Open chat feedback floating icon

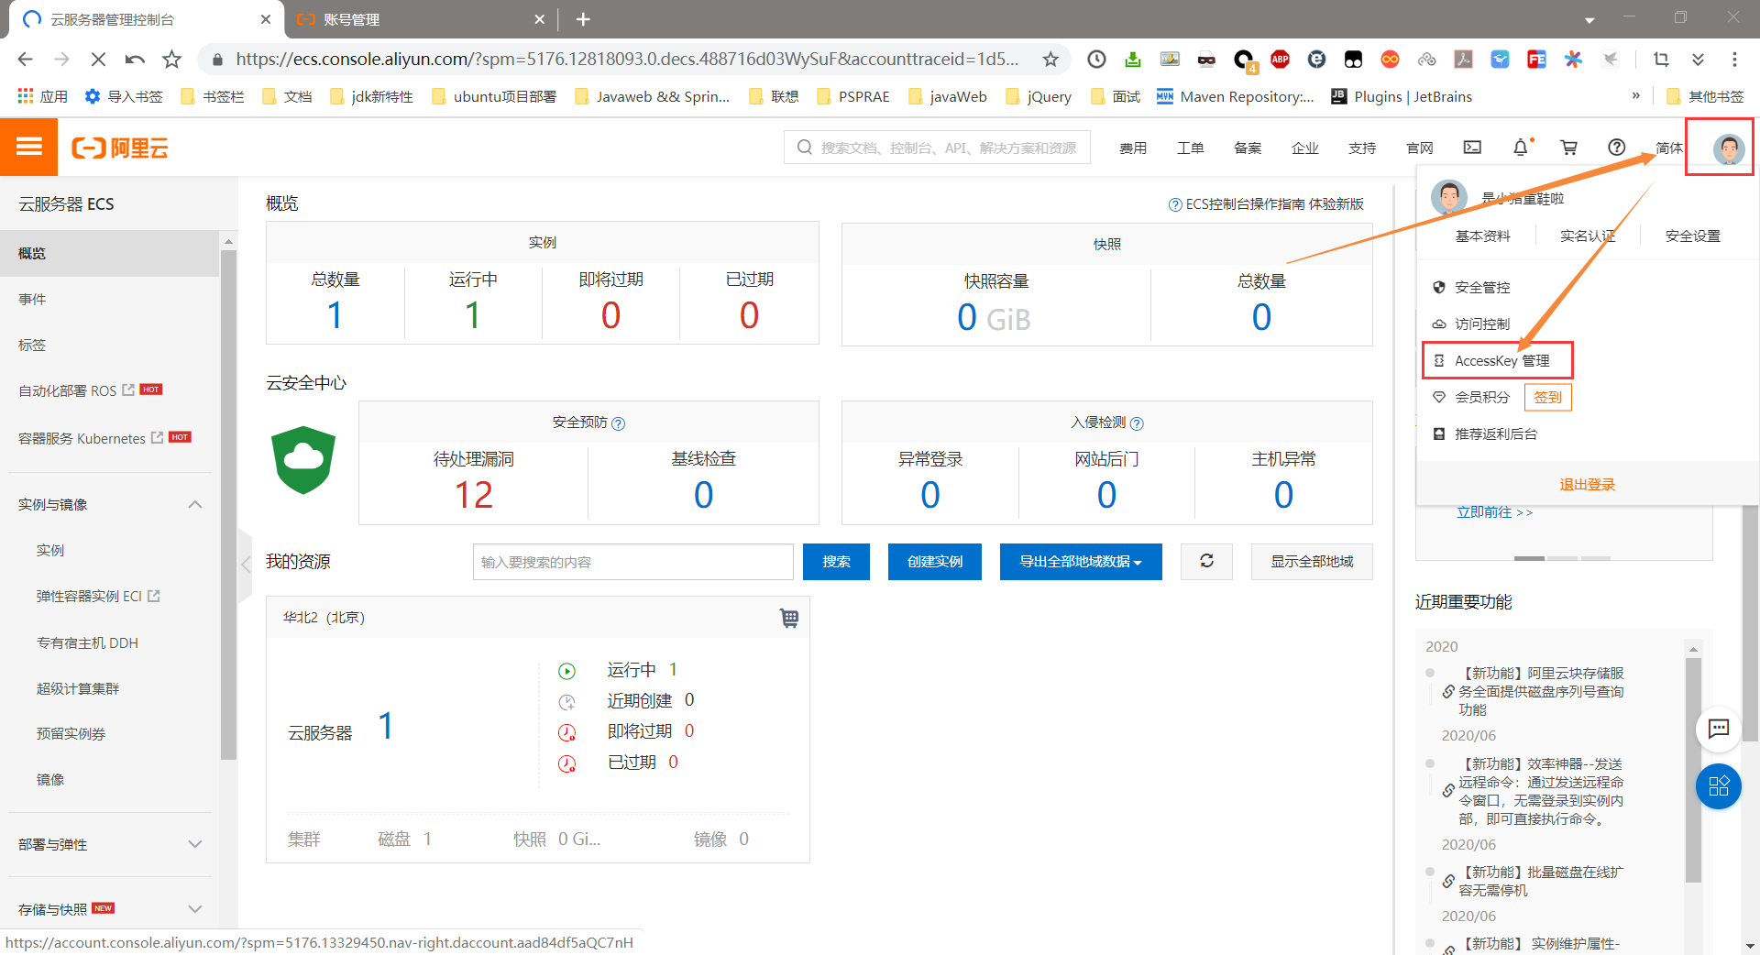pyautogui.click(x=1719, y=730)
